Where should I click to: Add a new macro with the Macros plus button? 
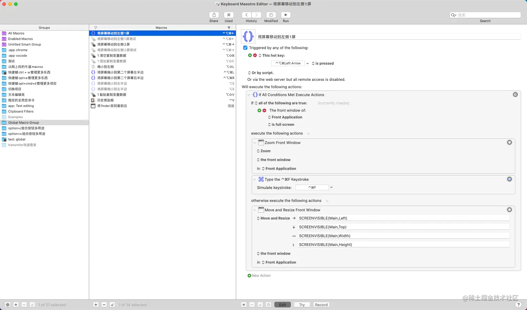click(x=96, y=305)
